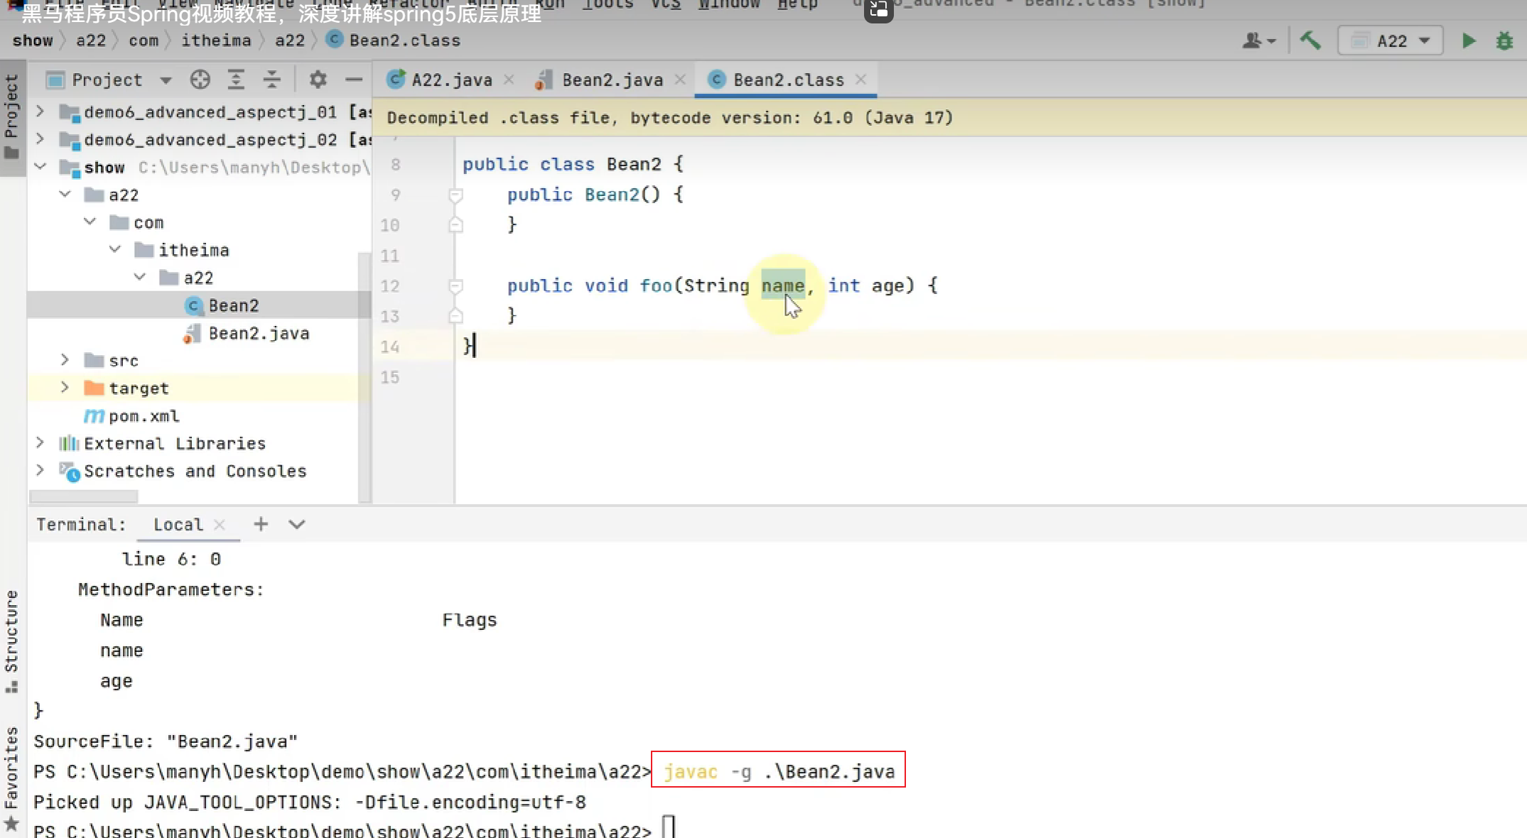
Task: Collapse all in Project panel
Action: (272, 80)
